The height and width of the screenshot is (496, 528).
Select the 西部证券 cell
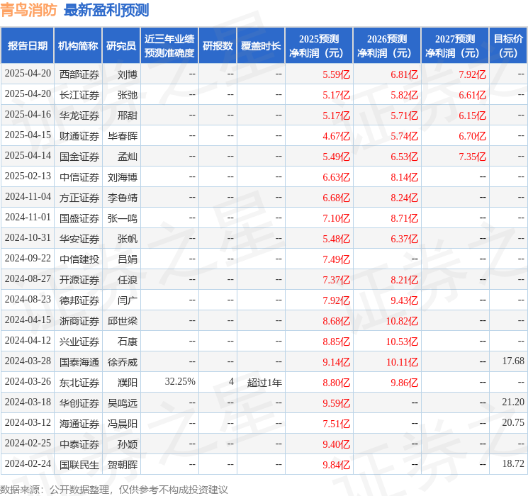point(79,74)
